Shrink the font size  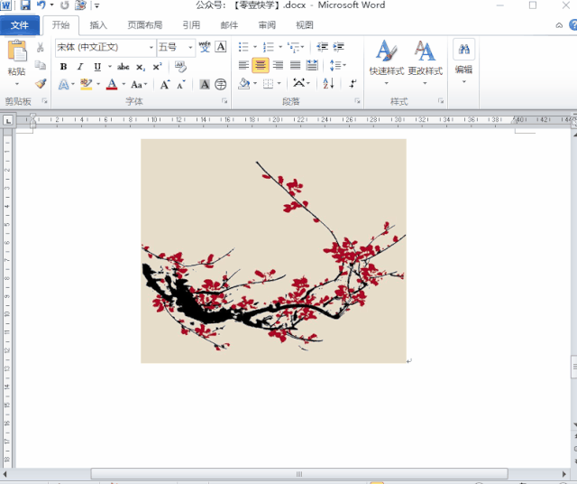[181, 85]
